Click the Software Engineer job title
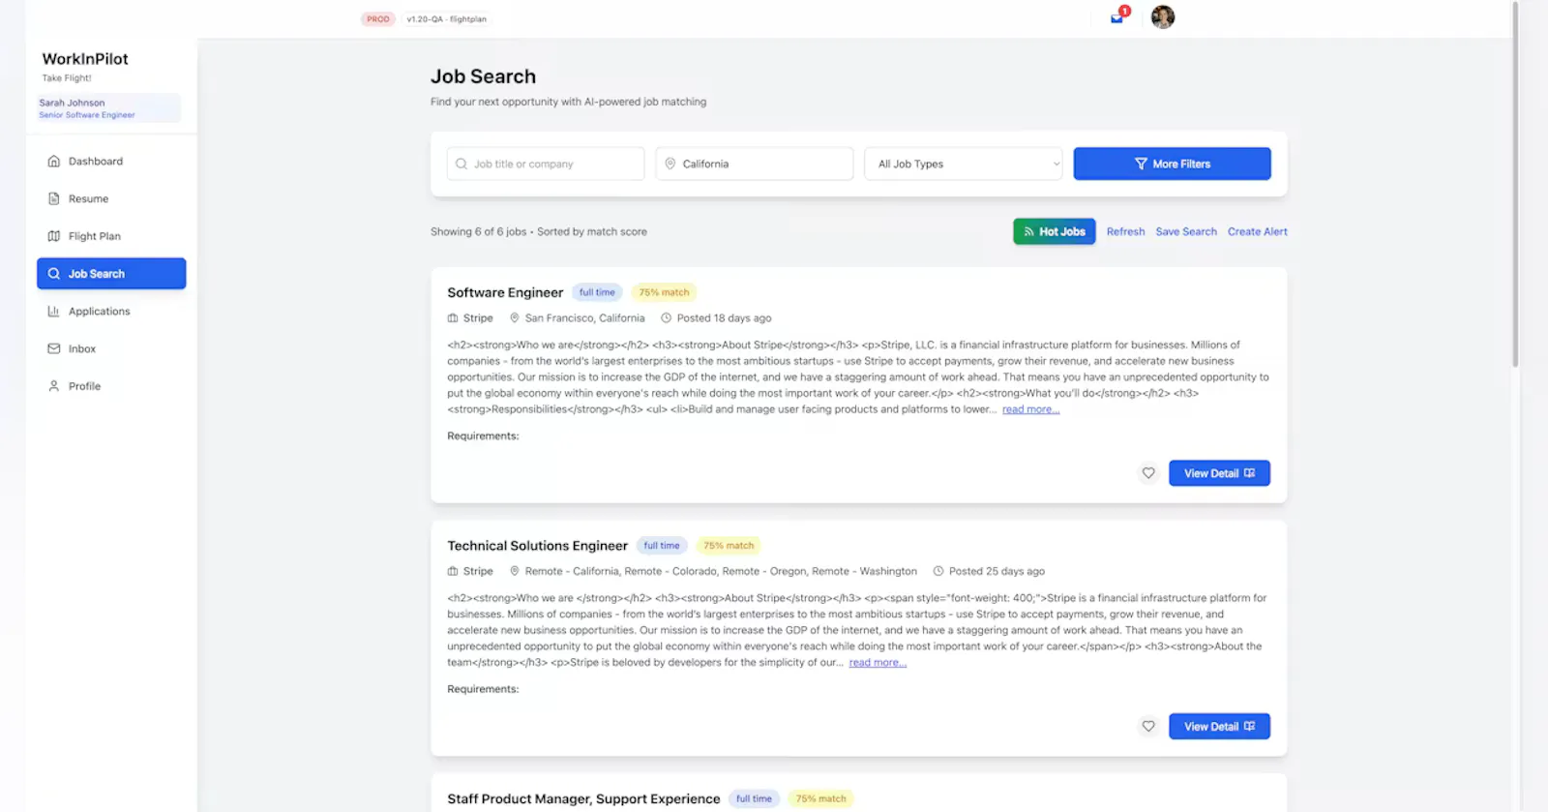Viewport: 1548px width, 812px height. pyautogui.click(x=505, y=292)
